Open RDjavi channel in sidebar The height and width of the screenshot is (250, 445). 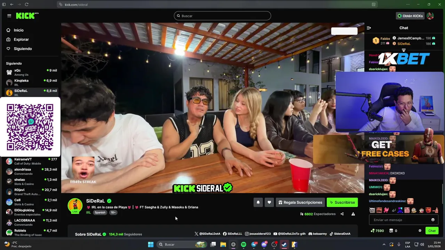(x=31, y=192)
